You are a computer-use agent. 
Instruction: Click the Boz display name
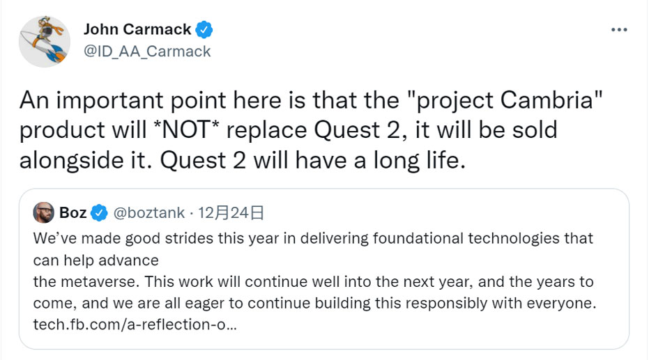coord(73,212)
